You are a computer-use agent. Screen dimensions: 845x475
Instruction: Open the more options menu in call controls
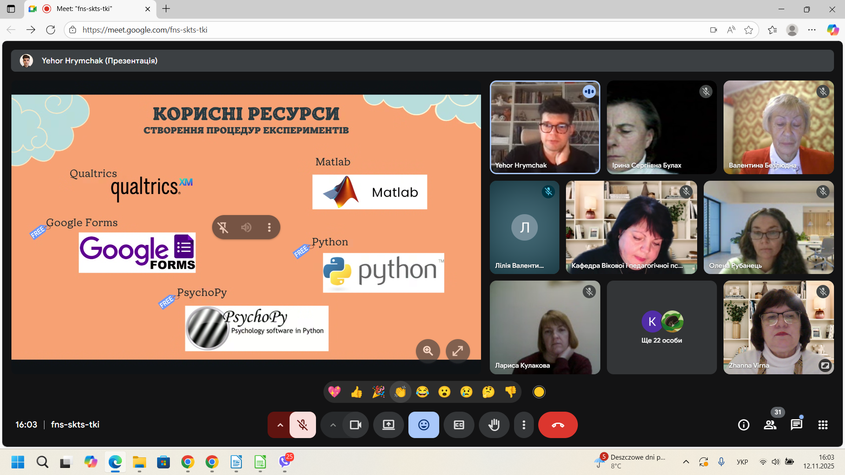[x=524, y=425]
